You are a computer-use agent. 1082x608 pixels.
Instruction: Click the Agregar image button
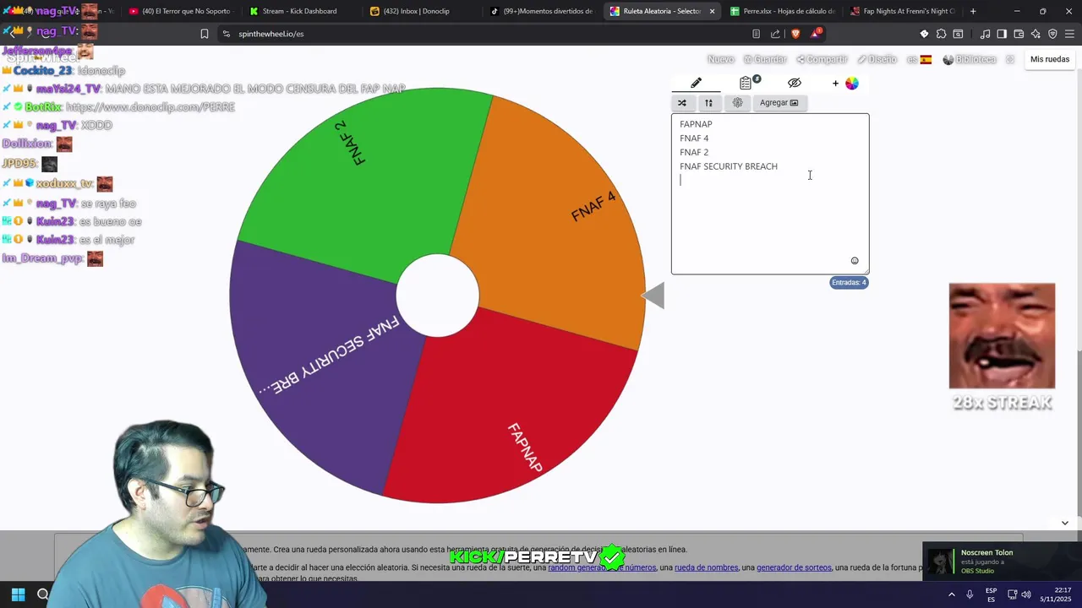[779, 103]
